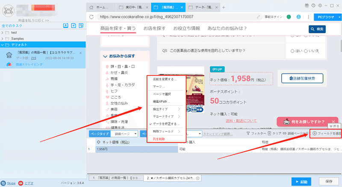This screenshot has width=342, height=187.
Task: Click the new task icon
Action: click(x=74, y=26)
